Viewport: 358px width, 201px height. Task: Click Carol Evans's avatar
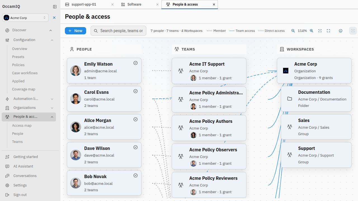[76, 99]
